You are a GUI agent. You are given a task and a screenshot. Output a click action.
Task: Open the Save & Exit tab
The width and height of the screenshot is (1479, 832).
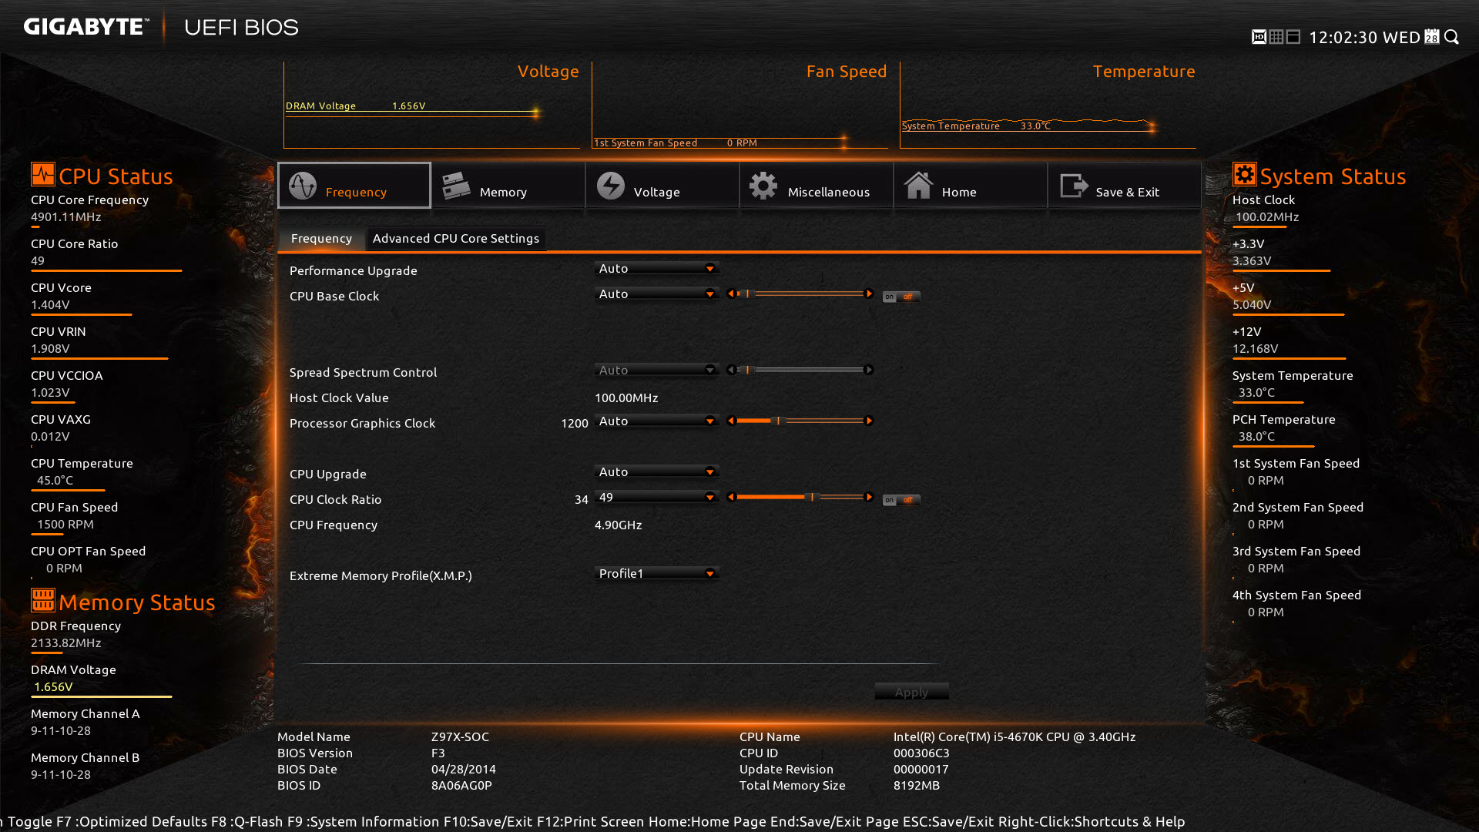pos(1125,185)
